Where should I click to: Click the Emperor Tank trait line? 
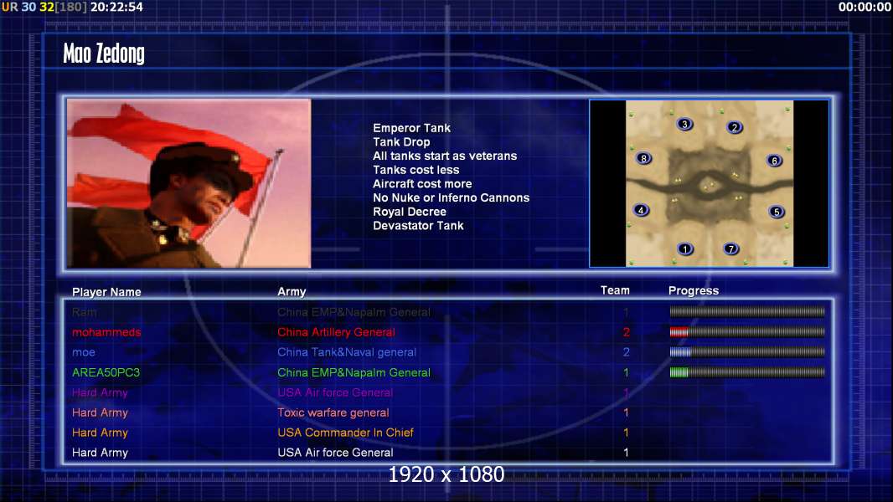[412, 129]
